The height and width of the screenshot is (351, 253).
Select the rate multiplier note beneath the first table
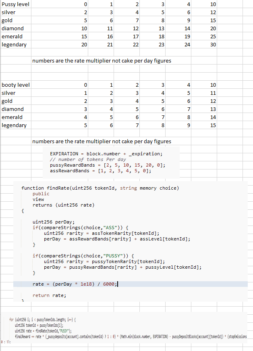[x=102, y=61]
